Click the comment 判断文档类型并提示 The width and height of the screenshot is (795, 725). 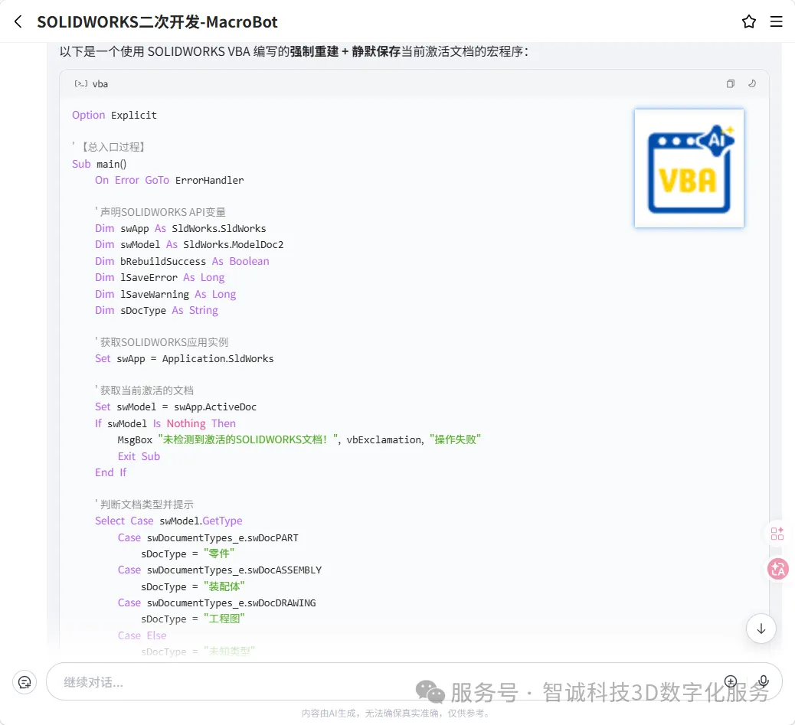(x=145, y=505)
